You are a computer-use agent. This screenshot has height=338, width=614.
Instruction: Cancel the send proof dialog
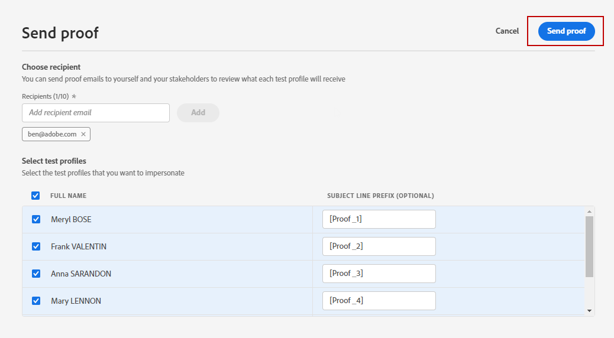[x=507, y=31]
